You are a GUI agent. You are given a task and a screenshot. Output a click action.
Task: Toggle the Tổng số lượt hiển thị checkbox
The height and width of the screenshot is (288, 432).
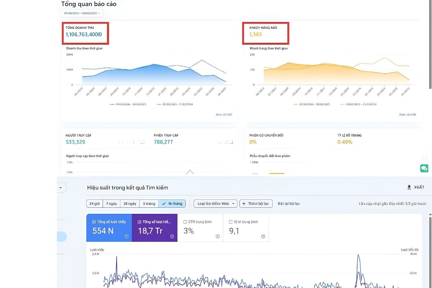140,222
